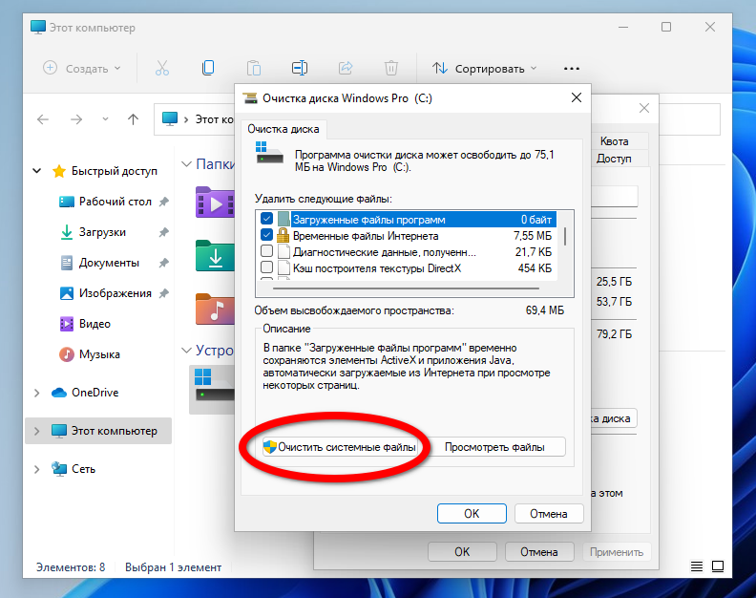
Task: Open the Создать dropdown
Action: click(x=81, y=68)
